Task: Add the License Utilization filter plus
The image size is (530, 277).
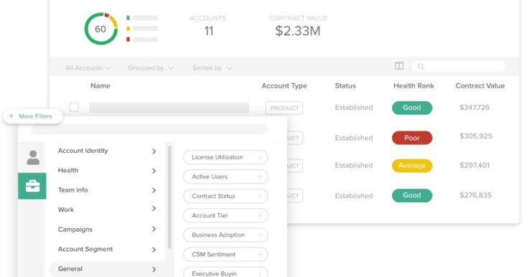Action: (x=260, y=157)
